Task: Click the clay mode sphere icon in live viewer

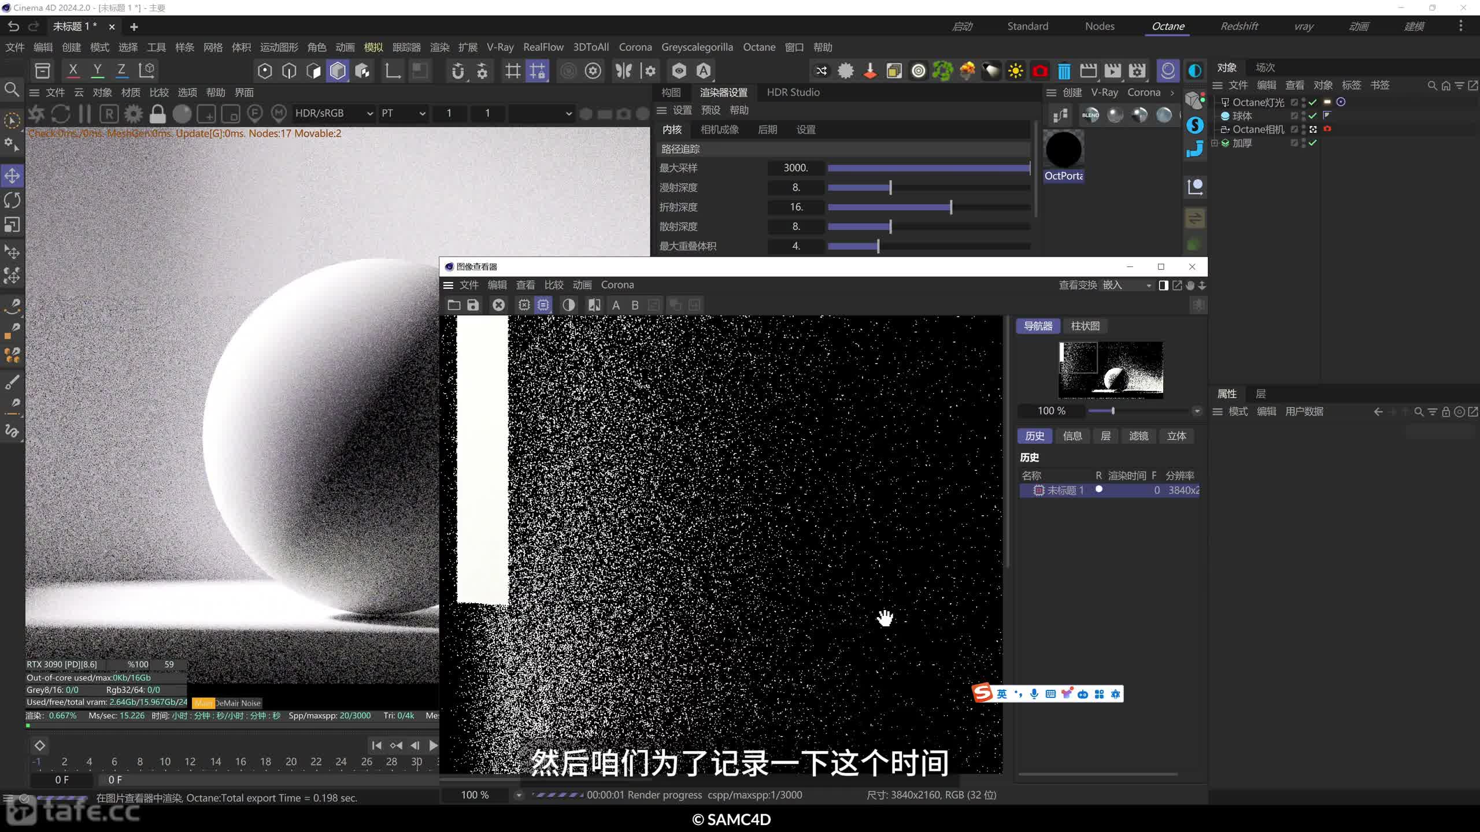Action: [182, 113]
